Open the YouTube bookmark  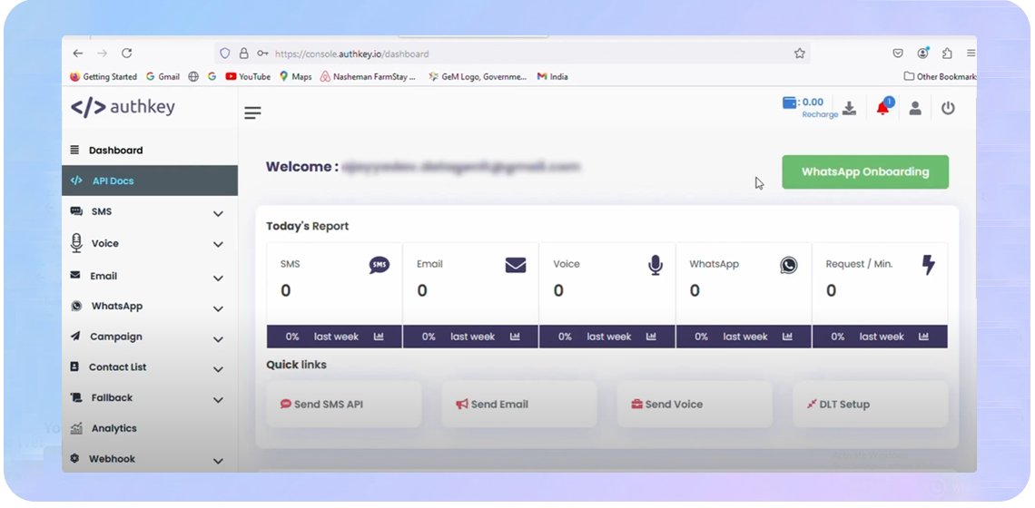click(248, 76)
